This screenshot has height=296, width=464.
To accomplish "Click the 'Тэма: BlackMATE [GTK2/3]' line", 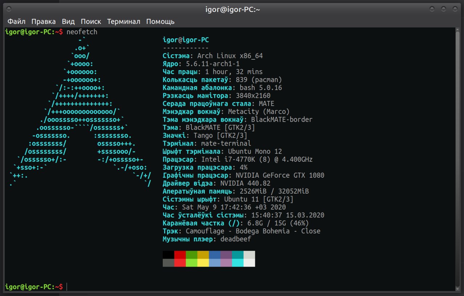I will (209, 127).
